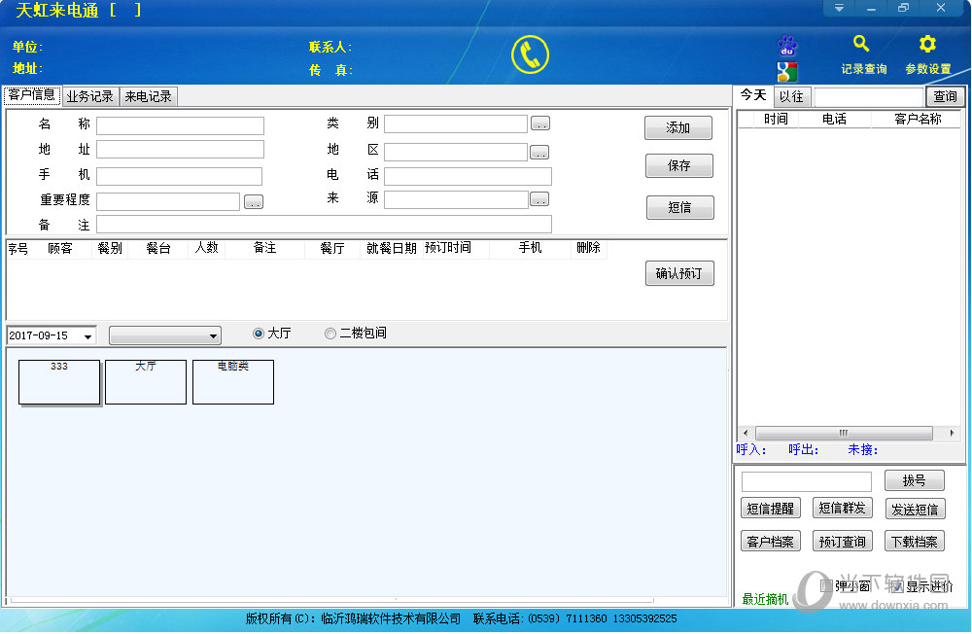This screenshot has width=972, height=634.
Task: Minimize the 天虹来电通 window
Action: click(871, 8)
